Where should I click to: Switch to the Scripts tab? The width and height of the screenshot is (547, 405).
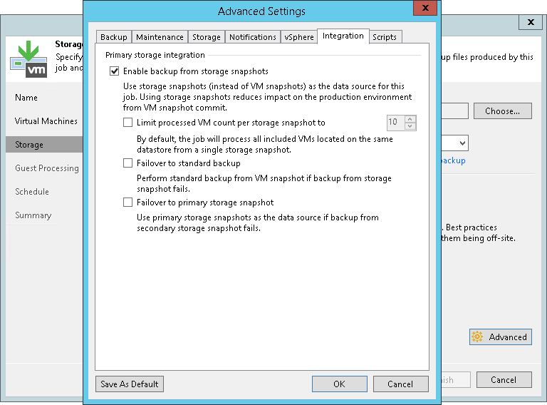[385, 37]
